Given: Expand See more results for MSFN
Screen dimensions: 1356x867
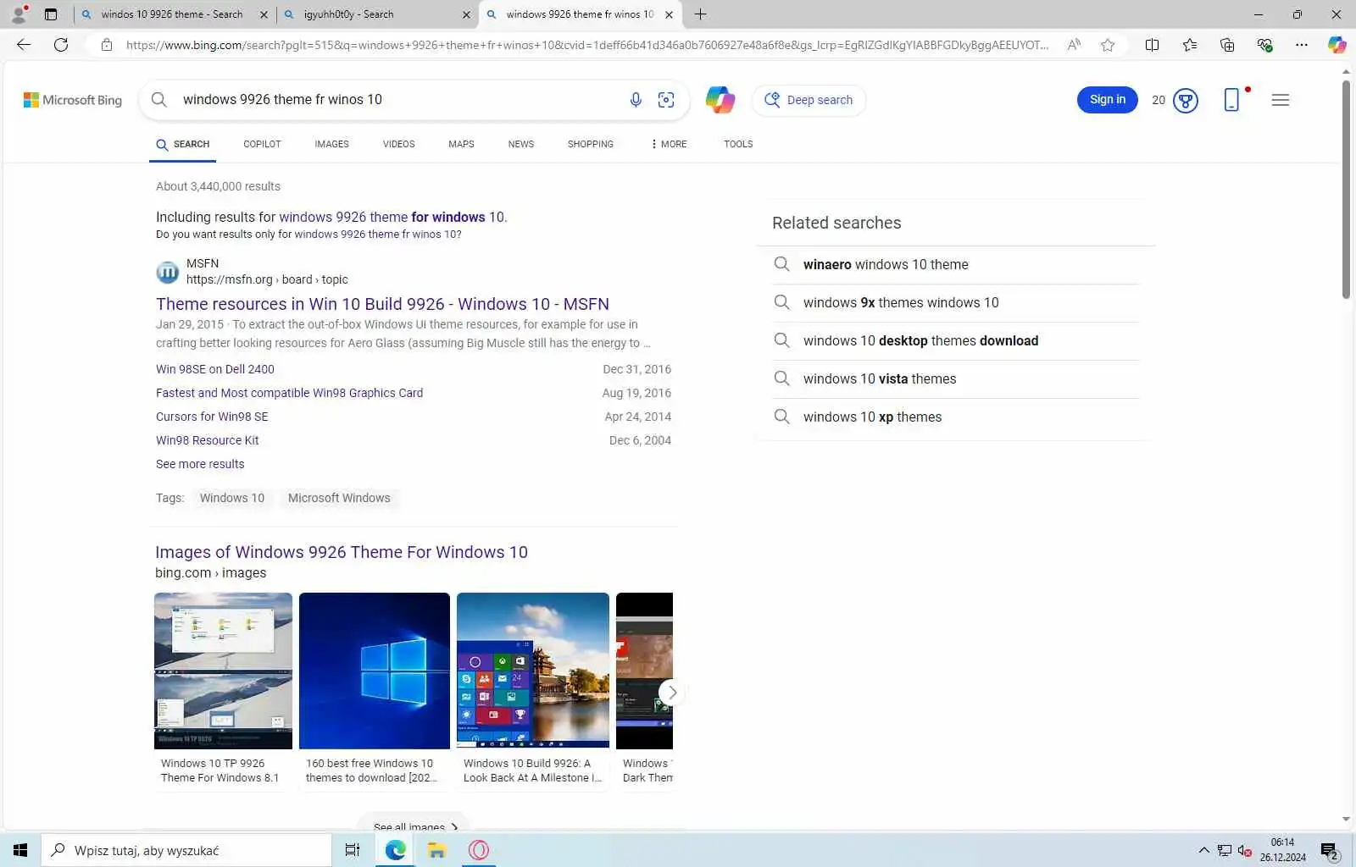Looking at the screenshot, I should tap(200, 464).
